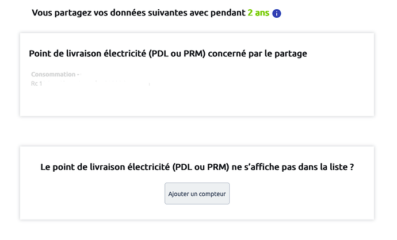Click "Point de livraison" in the top card title
This screenshot has height=240, width=397.
(64, 53)
